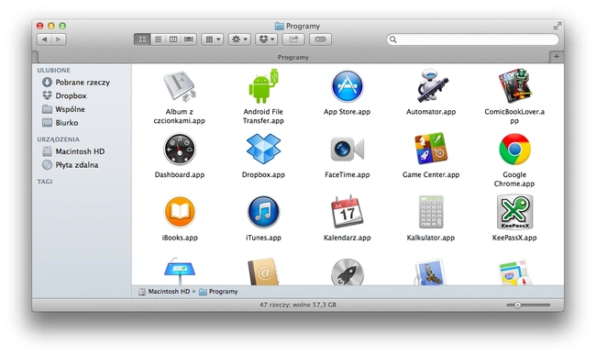This screenshot has width=596, height=356.
Task: Open Biurko in the sidebar
Action: tap(60, 122)
